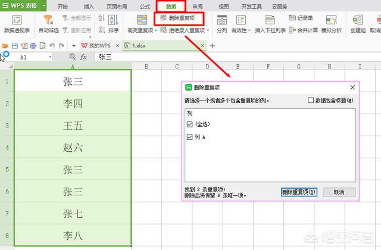Switch to the 开发工具 ribbon tab
Viewport: 381px width, 250px height.
(x=251, y=7)
